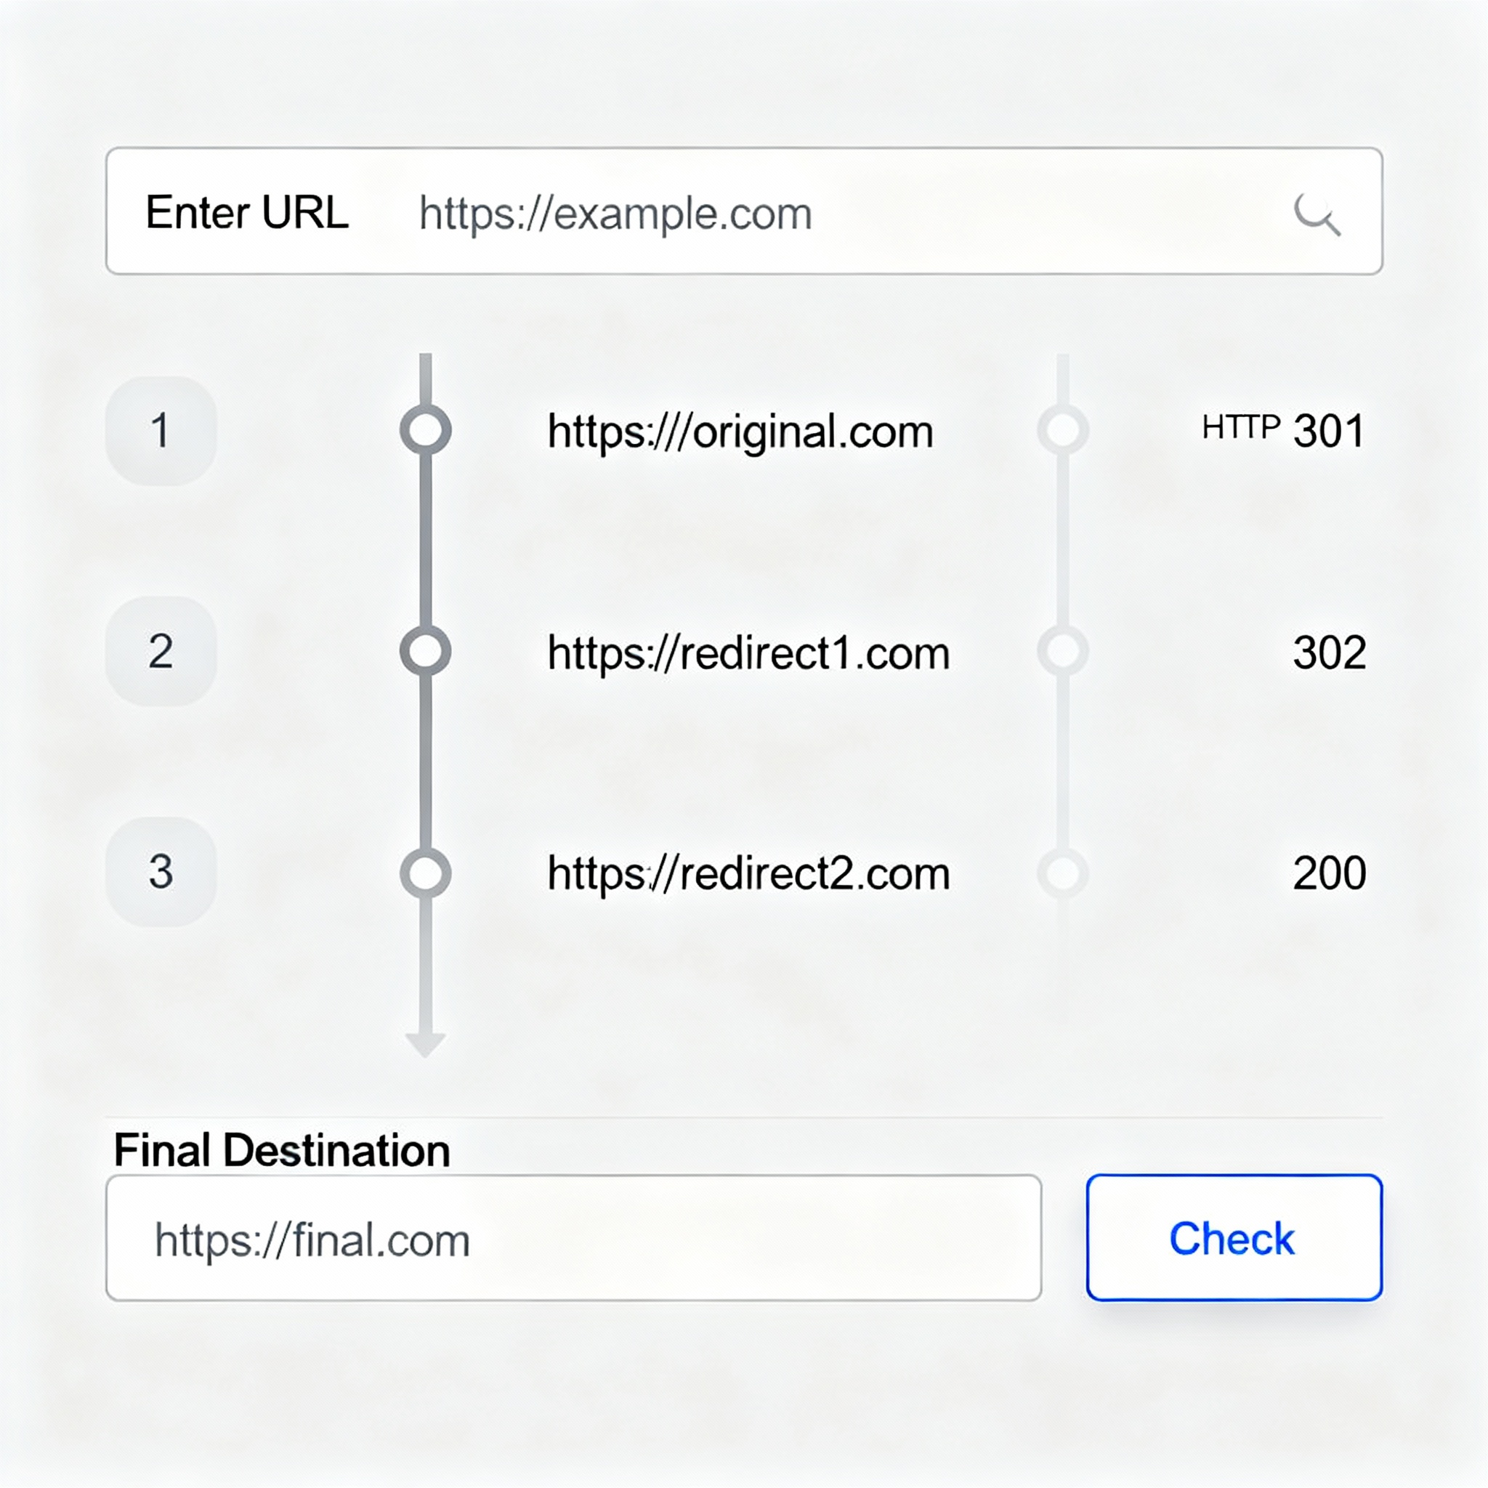Click timeline node beside redirect2.com
The width and height of the screenshot is (1488, 1488).
[425, 873]
